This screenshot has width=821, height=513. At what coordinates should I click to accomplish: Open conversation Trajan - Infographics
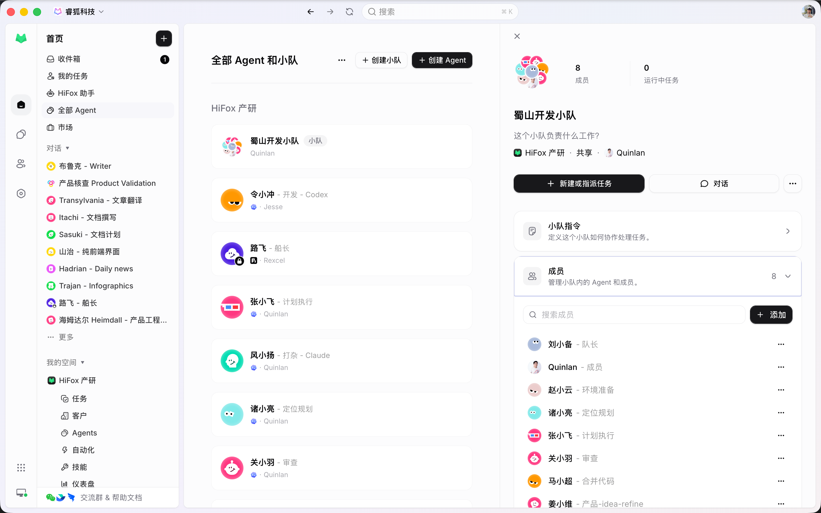click(108, 286)
